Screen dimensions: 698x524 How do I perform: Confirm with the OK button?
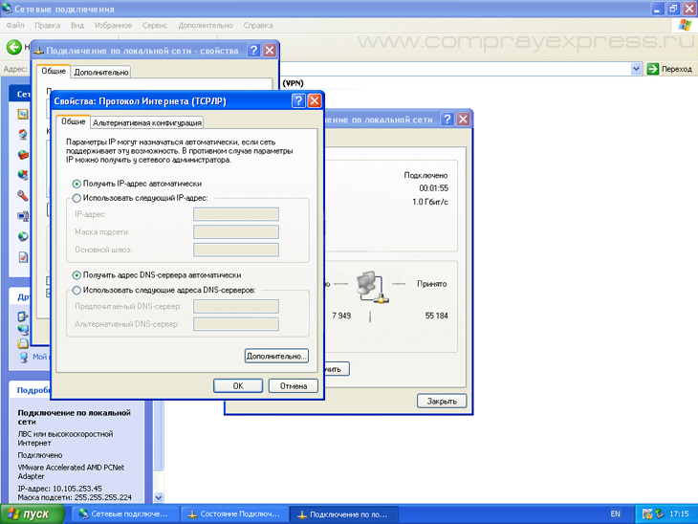click(x=238, y=386)
